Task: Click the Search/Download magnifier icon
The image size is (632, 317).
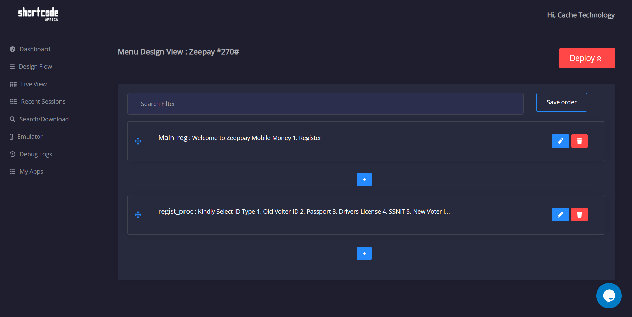Action: 13,119
